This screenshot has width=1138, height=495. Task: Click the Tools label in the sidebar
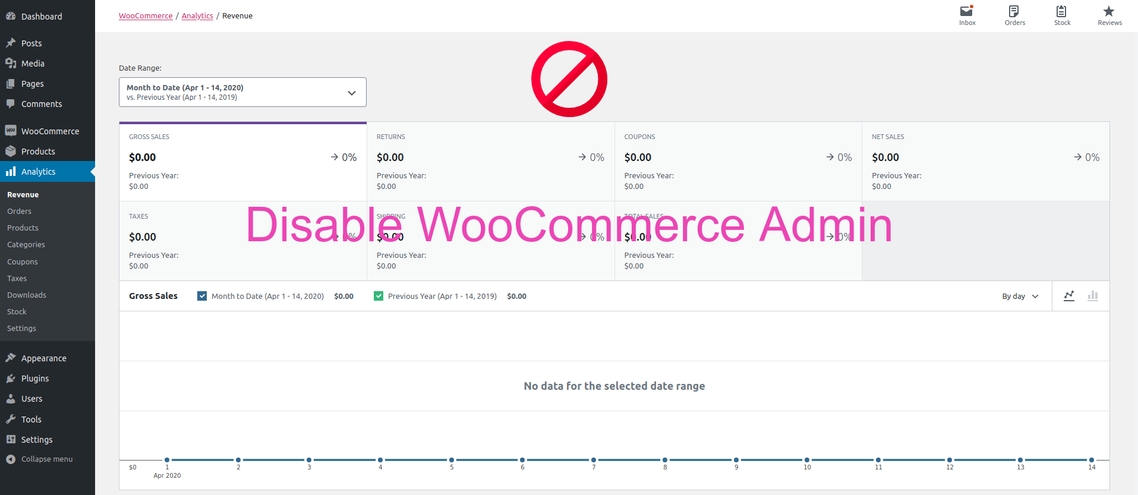tap(31, 419)
